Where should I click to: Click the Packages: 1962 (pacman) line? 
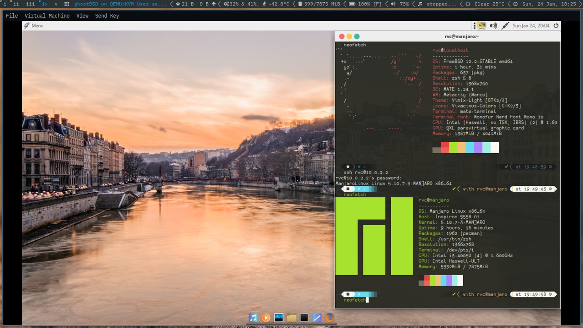[x=450, y=233]
